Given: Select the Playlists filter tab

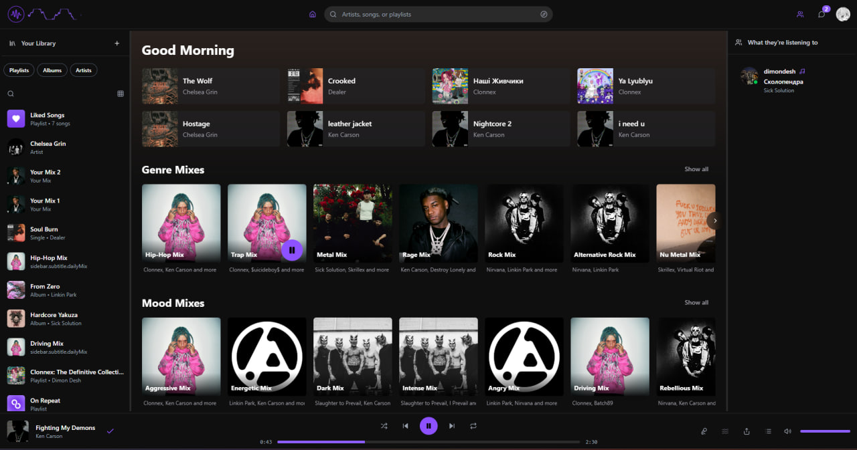Looking at the screenshot, I should coord(19,70).
